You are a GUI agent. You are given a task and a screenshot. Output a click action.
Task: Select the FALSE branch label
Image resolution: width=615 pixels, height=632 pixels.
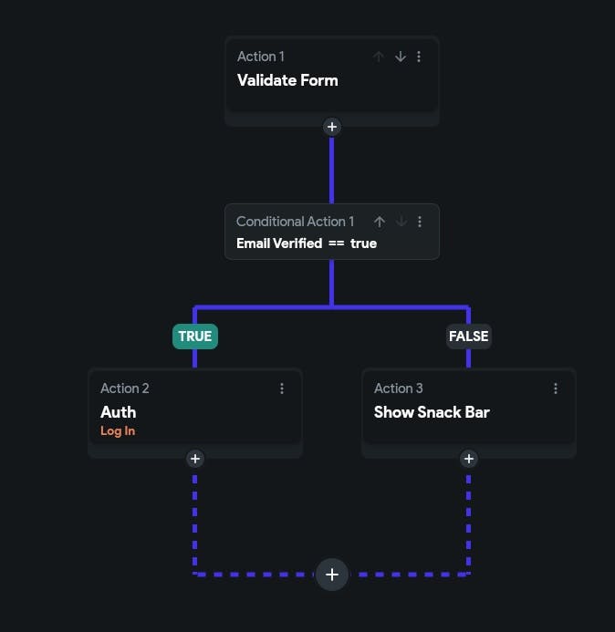(469, 336)
